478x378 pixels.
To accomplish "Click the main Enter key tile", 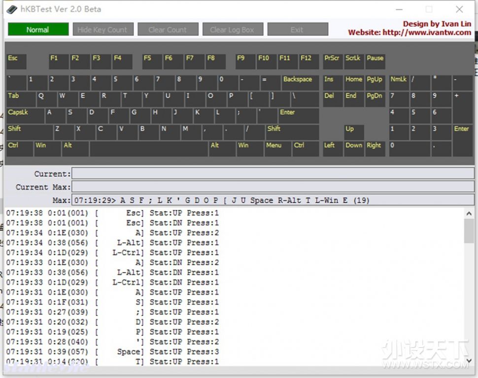I will click(299, 116).
